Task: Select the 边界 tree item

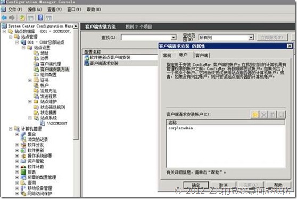Action: click(45, 58)
